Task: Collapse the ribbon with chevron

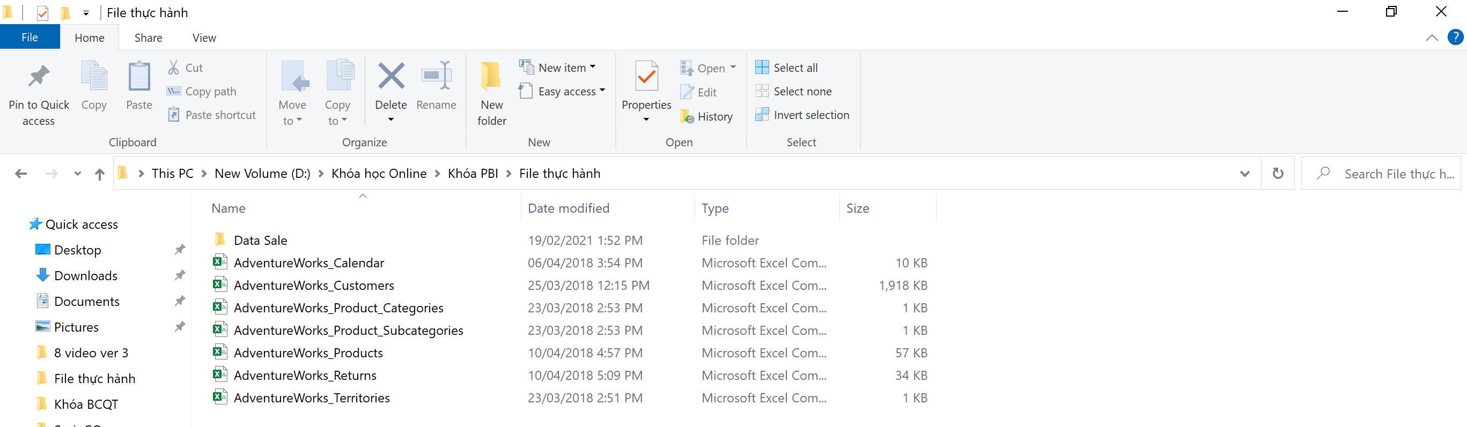Action: coord(1432,38)
